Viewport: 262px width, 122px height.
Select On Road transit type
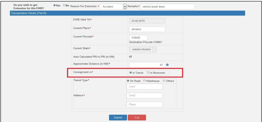pos(128,81)
